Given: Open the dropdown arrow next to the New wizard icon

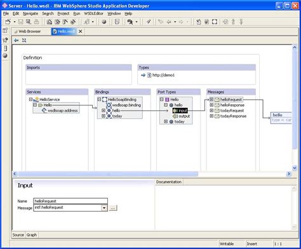Looking at the screenshot, I should 15,22.
